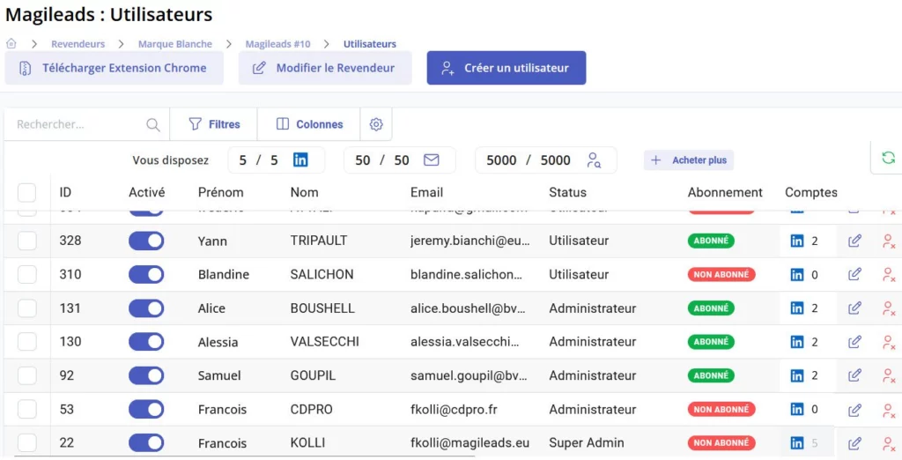Viewport: 902px width, 460px height.
Task: Click the Créer un utilisateur button
Action: 506,68
